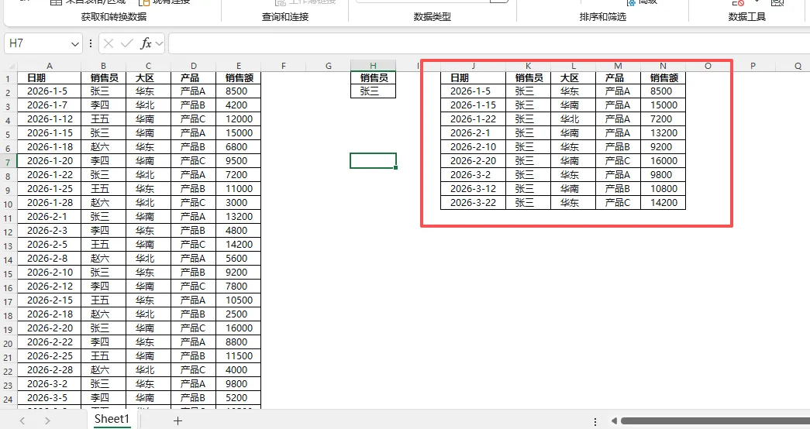Select column D header
This screenshot has width=810, height=429.
pyautogui.click(x=193, y=66)
